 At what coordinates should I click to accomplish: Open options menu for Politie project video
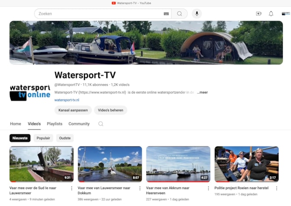[277, 188]
